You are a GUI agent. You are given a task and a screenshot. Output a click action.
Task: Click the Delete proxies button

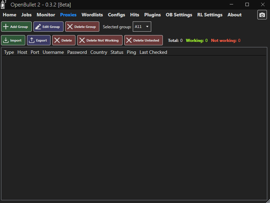[63, 40]
